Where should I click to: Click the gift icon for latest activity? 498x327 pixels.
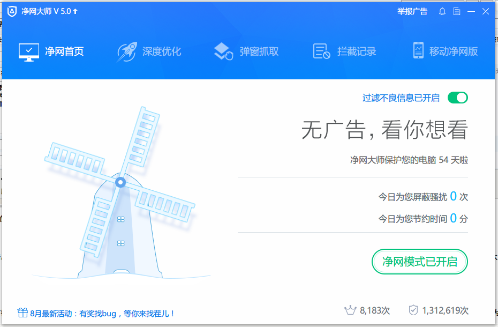[22, 313]
